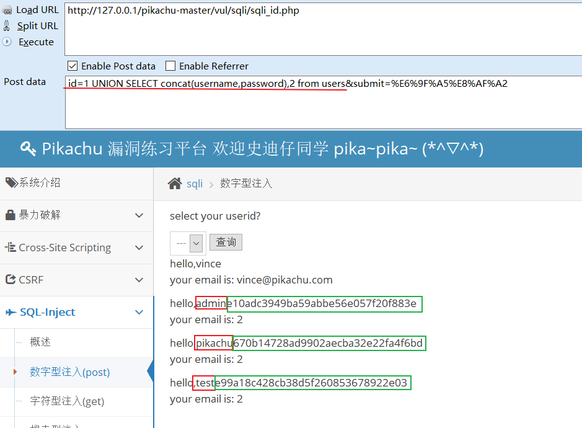Click pikachu hash result line
Image resolution: width=582 pixels, height=428 pixels.
[296, 343]
